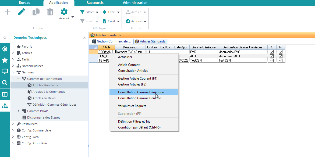
Task: Click the pencil edit icon
Action: [22, 12]
